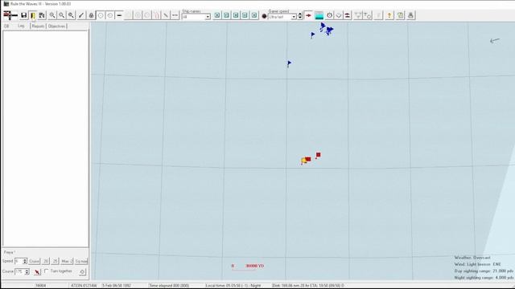Image resolution: width=515 pixels, height=289 pixels.
Task: Click the Course value input field
Action: coord(19,271)
